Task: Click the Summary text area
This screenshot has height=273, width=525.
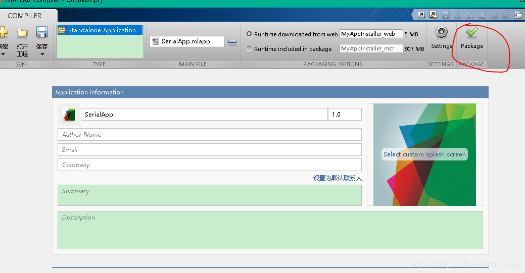Action: (x=210, y=195)
